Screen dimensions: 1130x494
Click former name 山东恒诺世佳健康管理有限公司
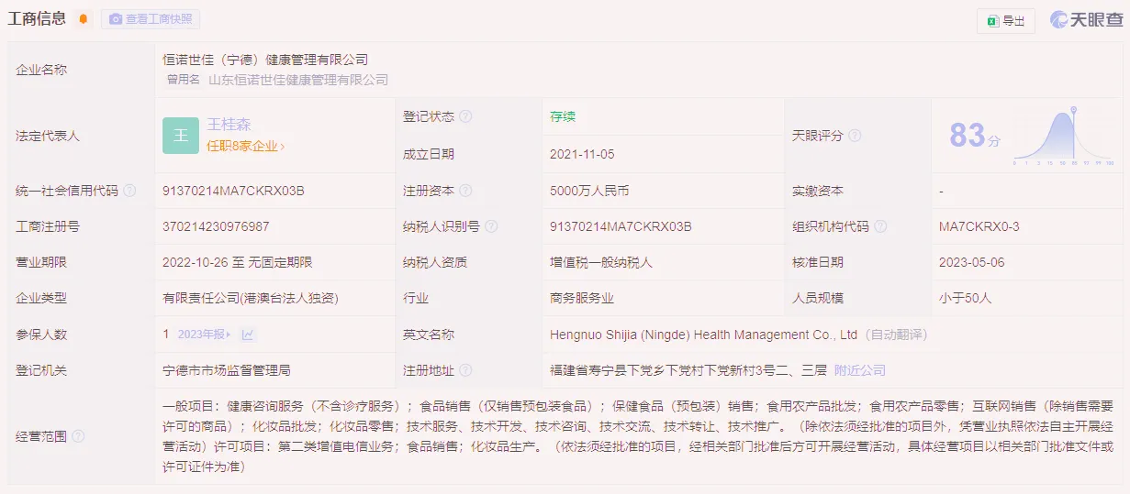pos(298,80)
